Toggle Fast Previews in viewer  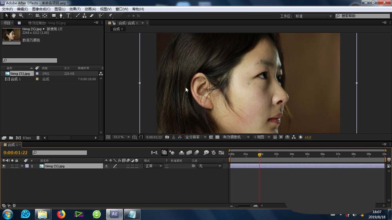pyautogui.click(x=281, y=137)
